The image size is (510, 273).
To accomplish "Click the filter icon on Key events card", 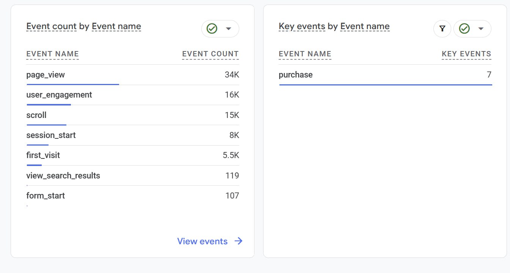I will point(442,29).
